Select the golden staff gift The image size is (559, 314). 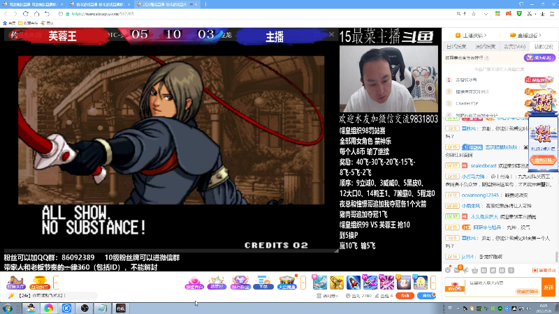point(337,283)
